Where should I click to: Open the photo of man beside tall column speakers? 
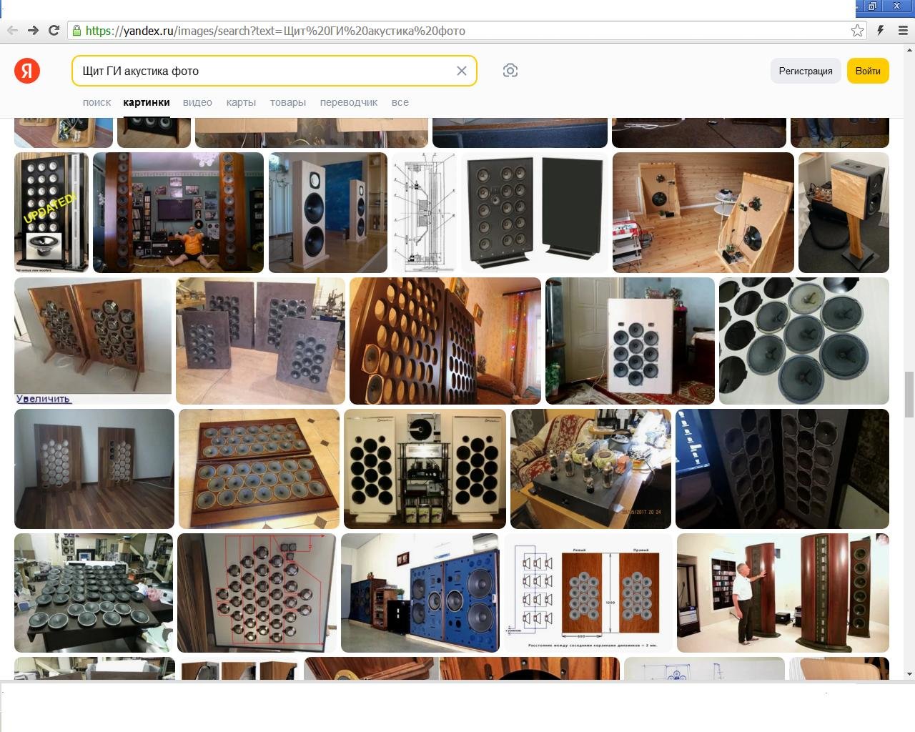(x=783, y=593)
